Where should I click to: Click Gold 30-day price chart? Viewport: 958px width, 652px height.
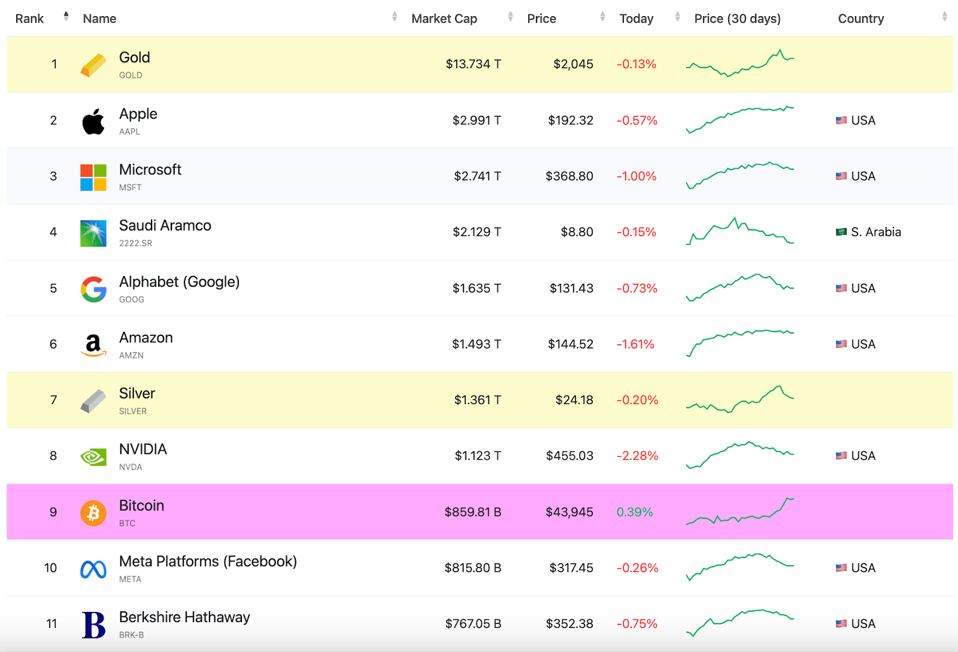click(740, 63)
